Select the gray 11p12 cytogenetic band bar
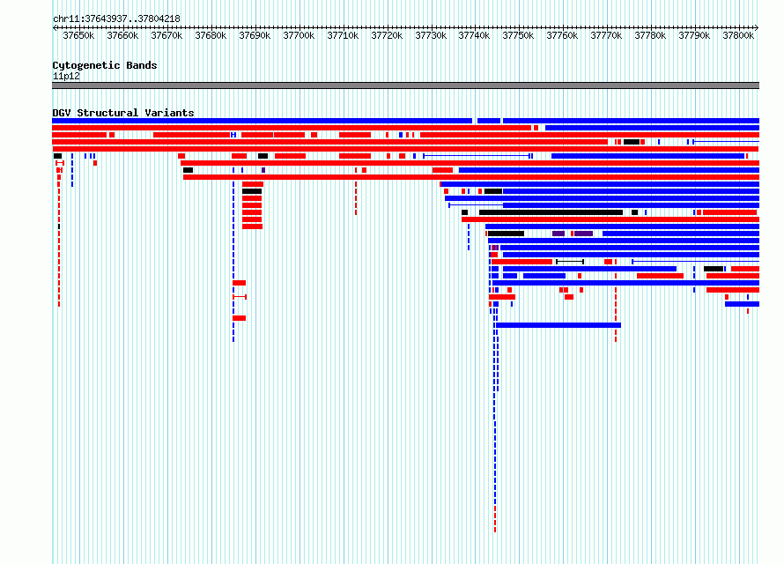 pyautogui.click(x=405, y=85)
